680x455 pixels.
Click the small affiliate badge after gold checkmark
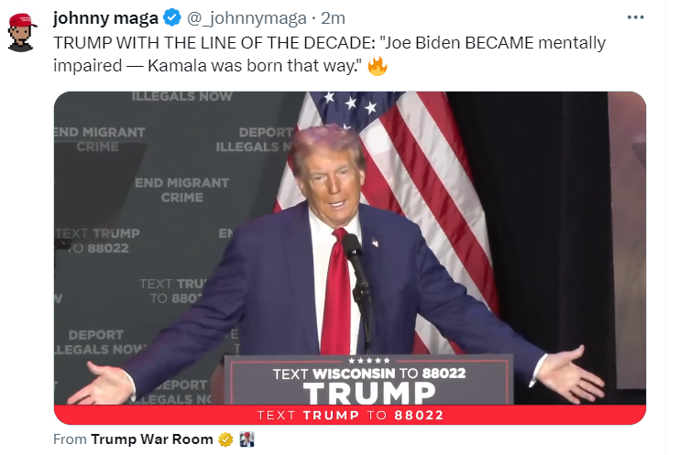coord(247,439)
